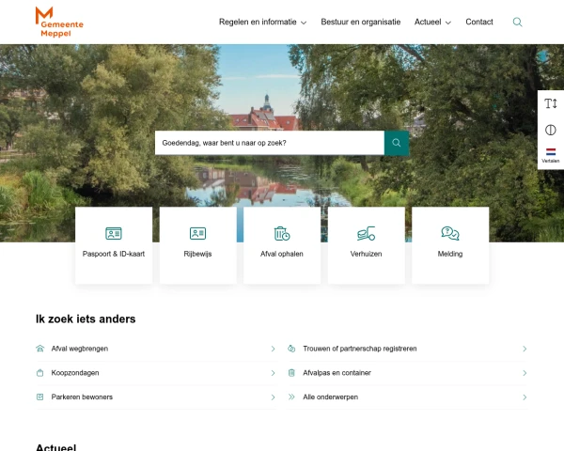
Task: Open the text size adjustment tool
Action: click(550, 103)
